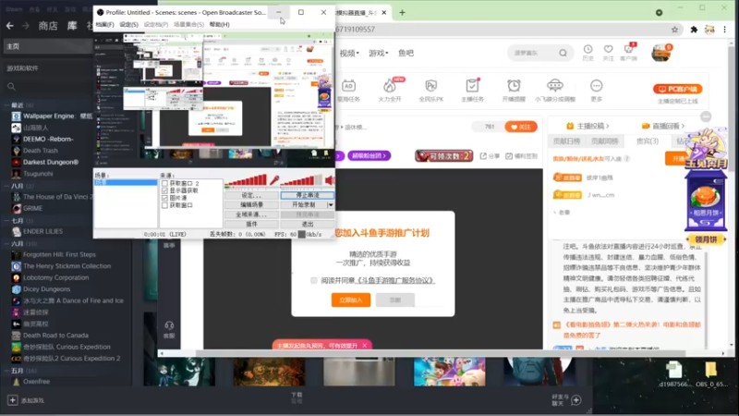The width and height of the screenshot is (739, 416).
Task: Open the user avatar on Douyu
Action: pyautogui.click(x=661, y=53)
